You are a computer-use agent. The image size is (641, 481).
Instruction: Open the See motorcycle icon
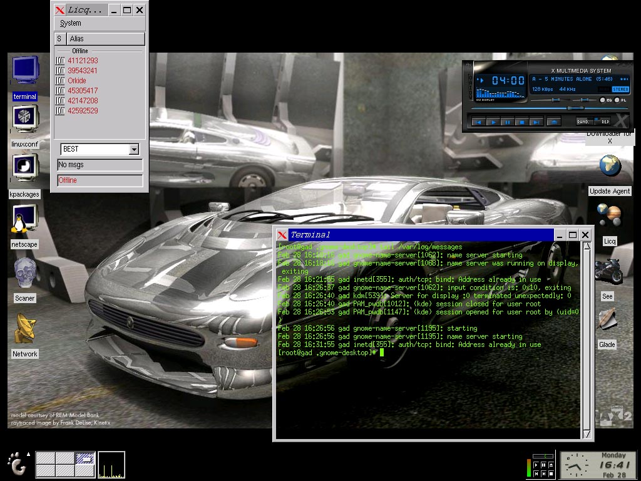click(x=607, y=271)
